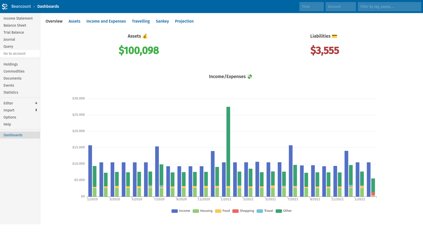Click the Liabilities heading
Image resolution: width=423 pixels, height=251 pixels.
324,36
